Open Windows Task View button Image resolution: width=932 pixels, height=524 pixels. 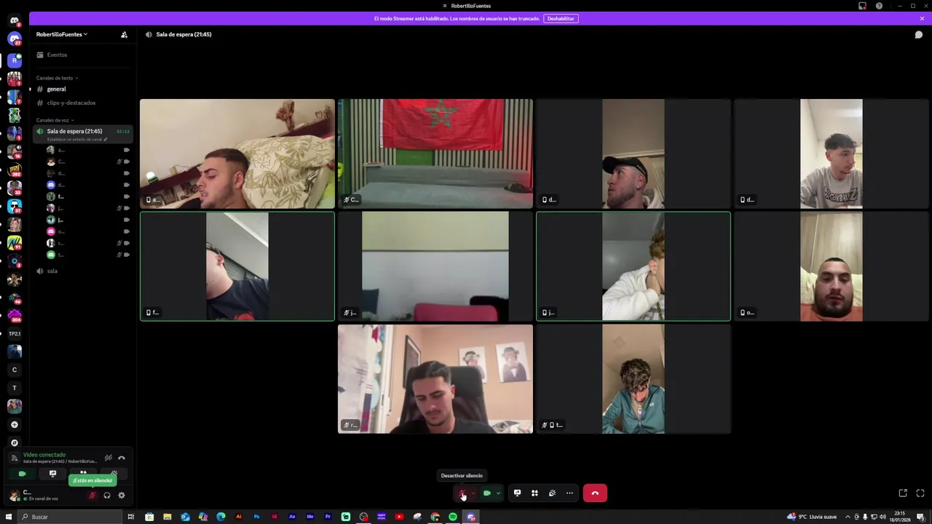[x=131, y=517]
